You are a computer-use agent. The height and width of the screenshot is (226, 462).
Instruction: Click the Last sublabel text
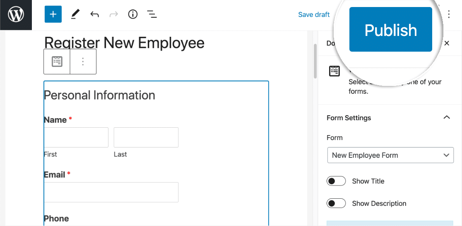click(120, 154)
